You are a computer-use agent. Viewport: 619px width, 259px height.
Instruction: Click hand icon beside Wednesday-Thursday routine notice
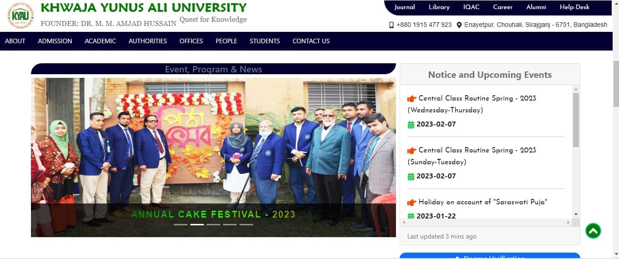(412, 98)
